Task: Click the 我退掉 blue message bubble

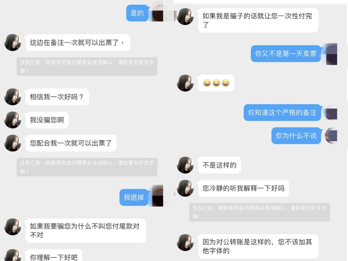Action: (x=134, y=197)
